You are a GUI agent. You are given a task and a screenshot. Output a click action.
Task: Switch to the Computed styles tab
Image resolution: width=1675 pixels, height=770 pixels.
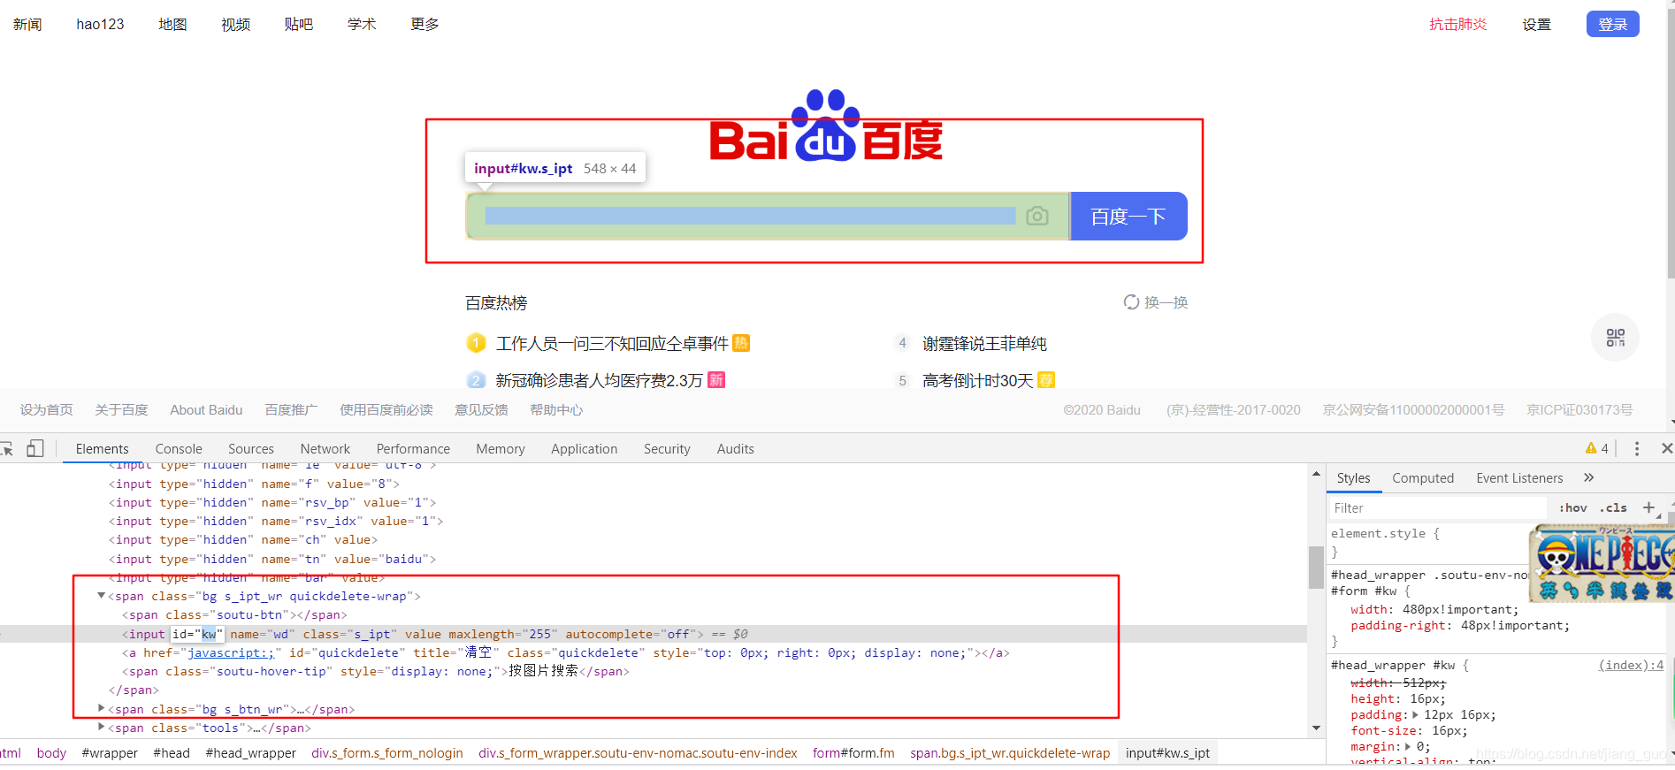click(x=1423, y=478)
